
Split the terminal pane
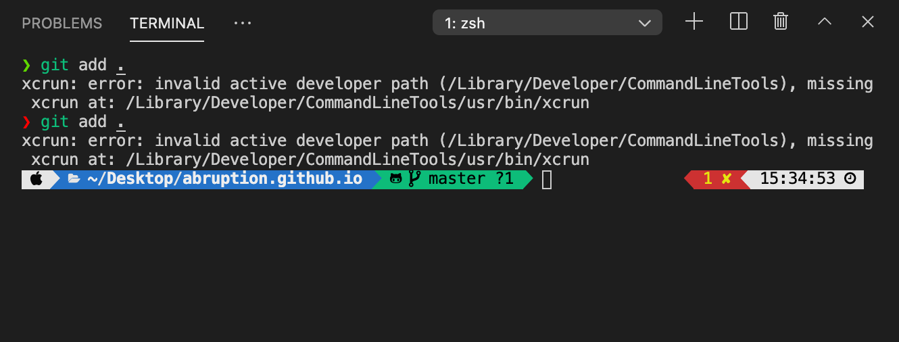(739, 22)
